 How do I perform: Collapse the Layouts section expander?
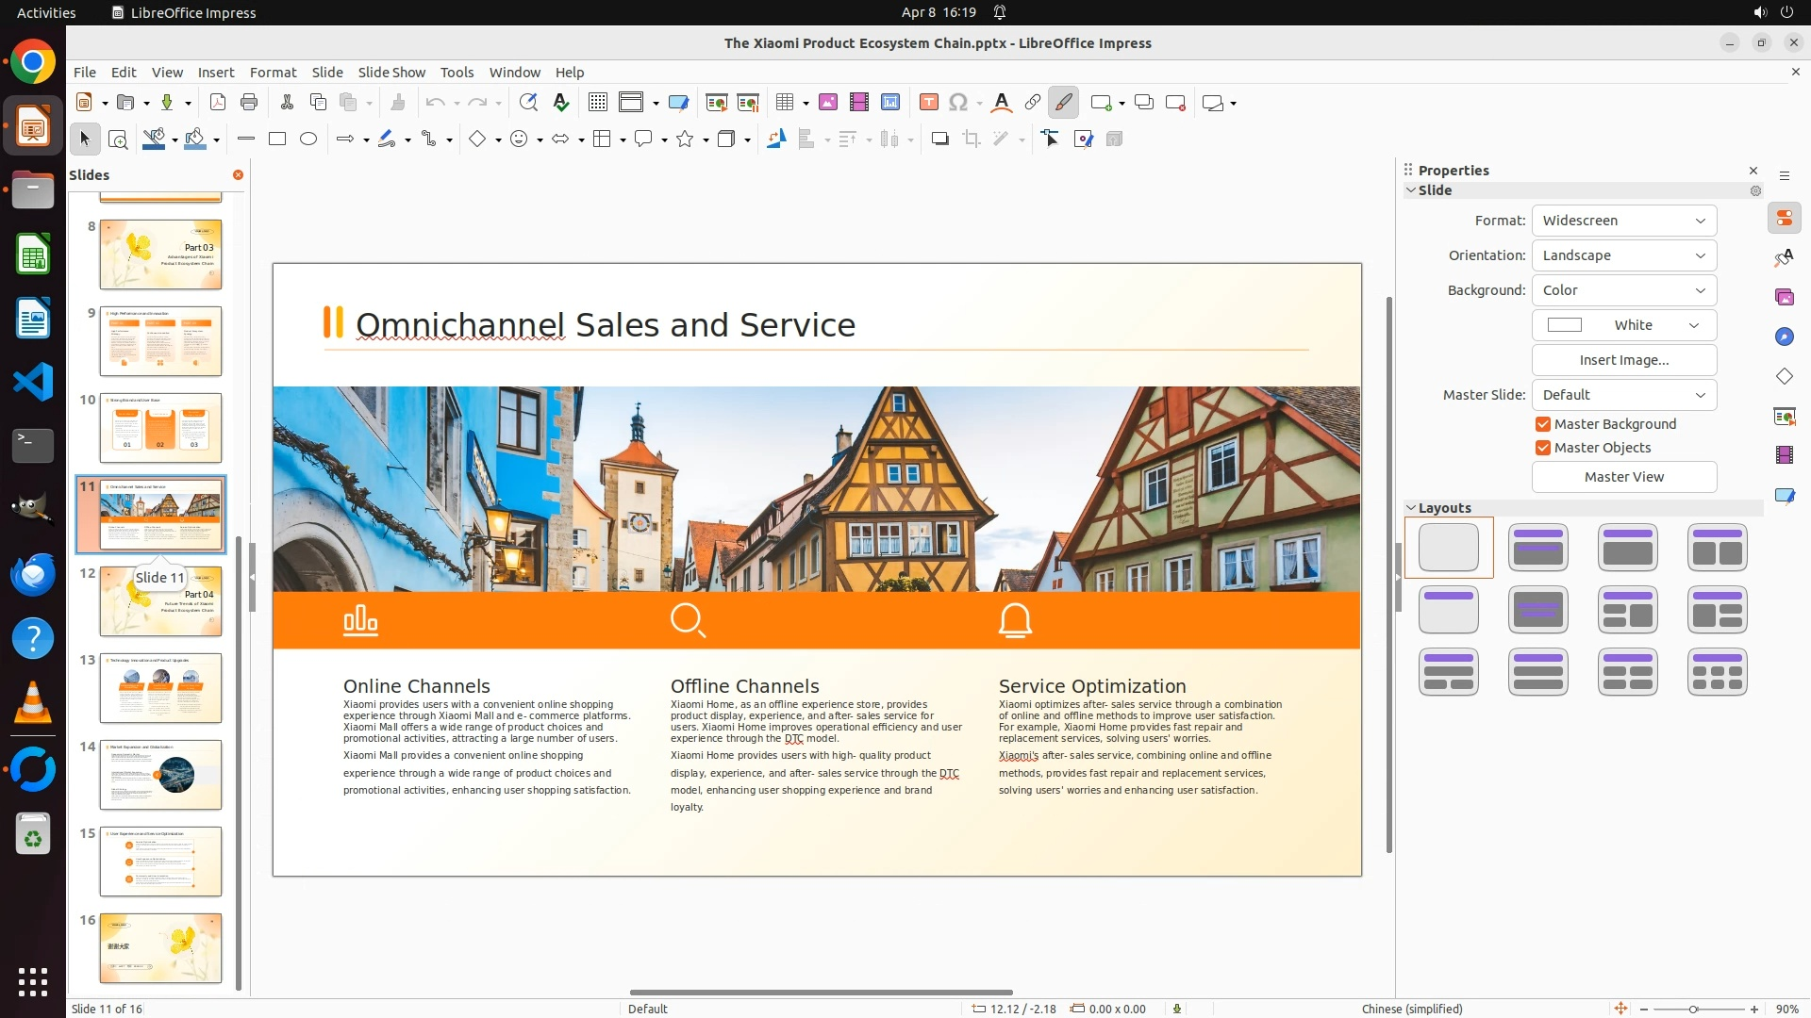[x=1412, y=508]
